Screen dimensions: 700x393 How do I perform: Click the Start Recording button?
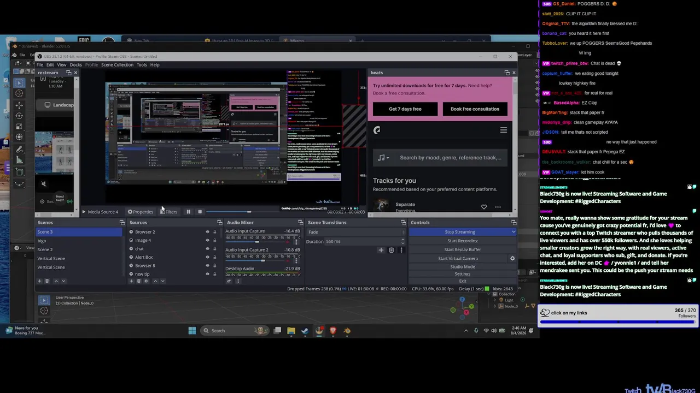click(x=463, y=241)
